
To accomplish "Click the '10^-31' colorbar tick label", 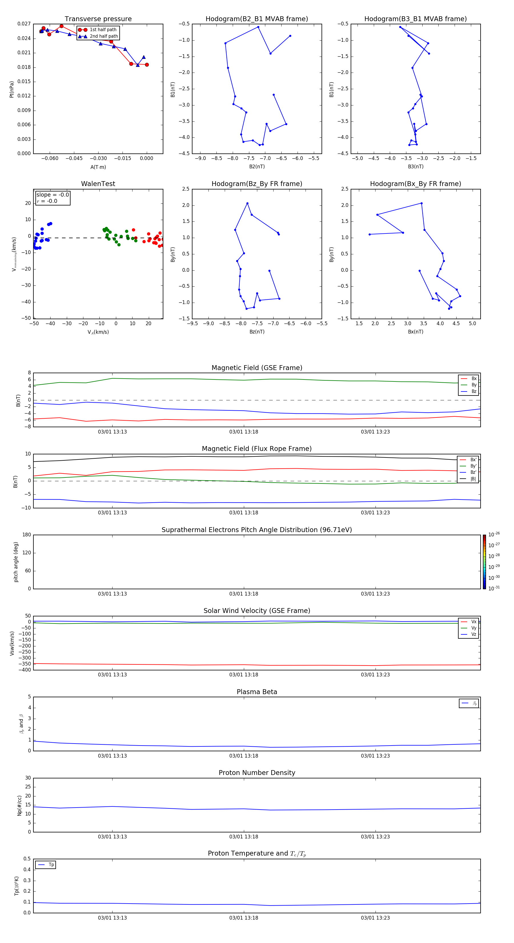I will (494, 588).
